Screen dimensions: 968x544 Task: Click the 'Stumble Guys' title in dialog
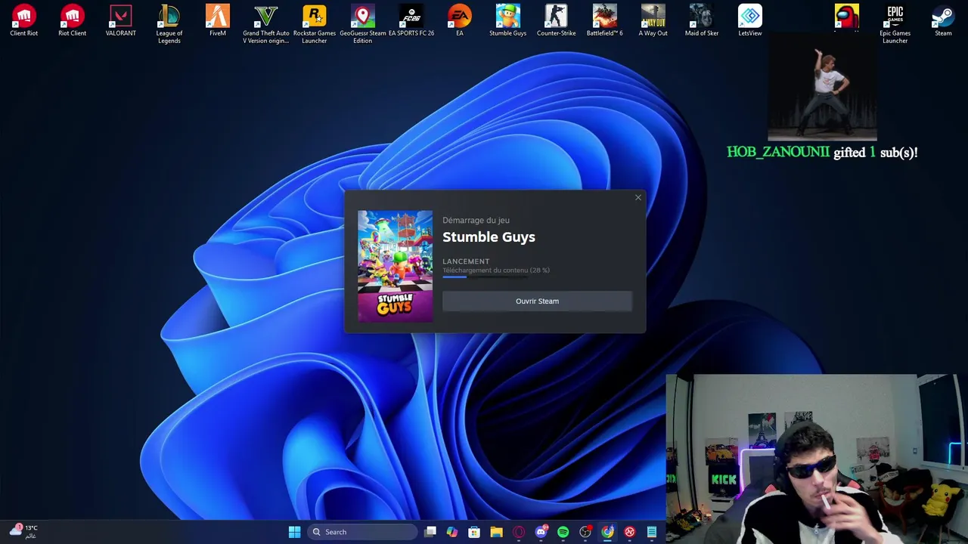[x=489, y=236]
